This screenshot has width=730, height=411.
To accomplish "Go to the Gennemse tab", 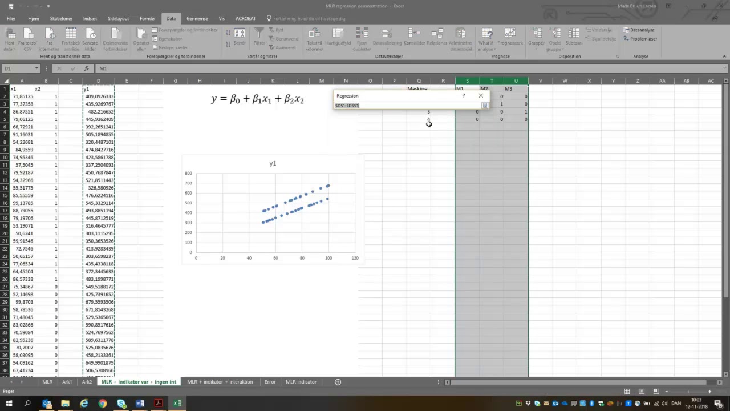I will 197,18.
